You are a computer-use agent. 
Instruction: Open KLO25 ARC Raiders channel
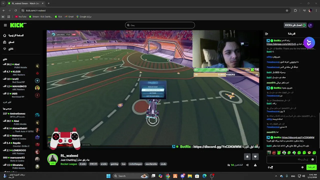click(x=21, y=73)
